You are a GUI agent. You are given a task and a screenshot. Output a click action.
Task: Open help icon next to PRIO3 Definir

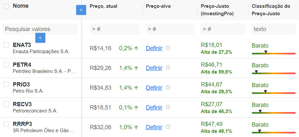click(168, 87)
